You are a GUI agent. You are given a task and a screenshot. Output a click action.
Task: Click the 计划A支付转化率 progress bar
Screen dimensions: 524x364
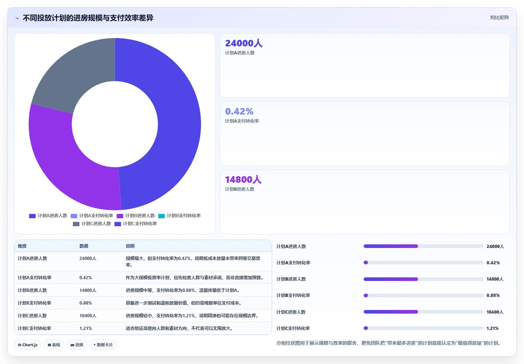(423, 262)
